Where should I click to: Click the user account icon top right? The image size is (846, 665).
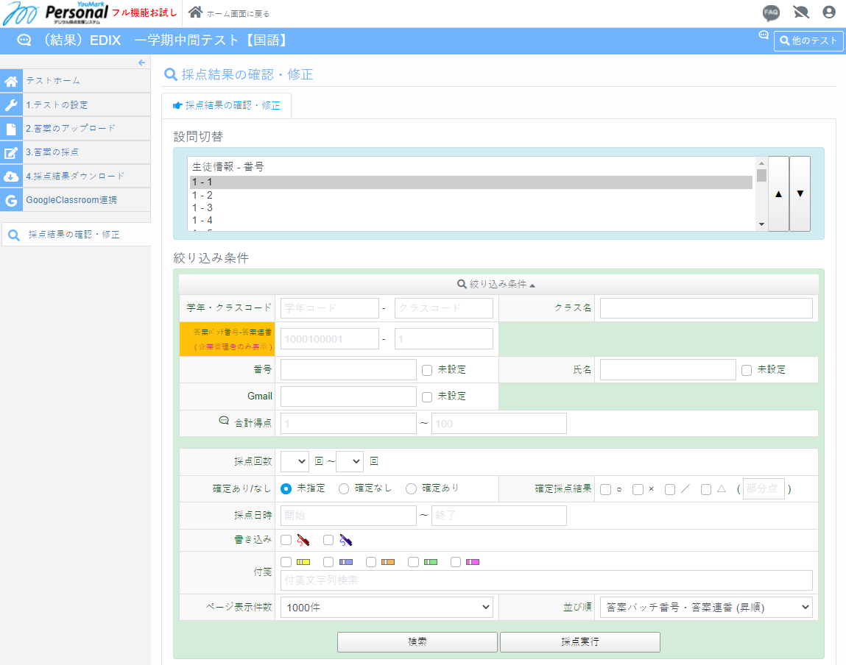pyautogui.click(x=828, y=11)
